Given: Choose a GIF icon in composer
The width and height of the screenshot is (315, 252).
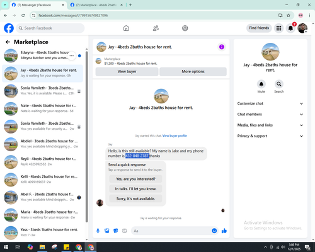Looking at the screenshot, I should (125, 231).
